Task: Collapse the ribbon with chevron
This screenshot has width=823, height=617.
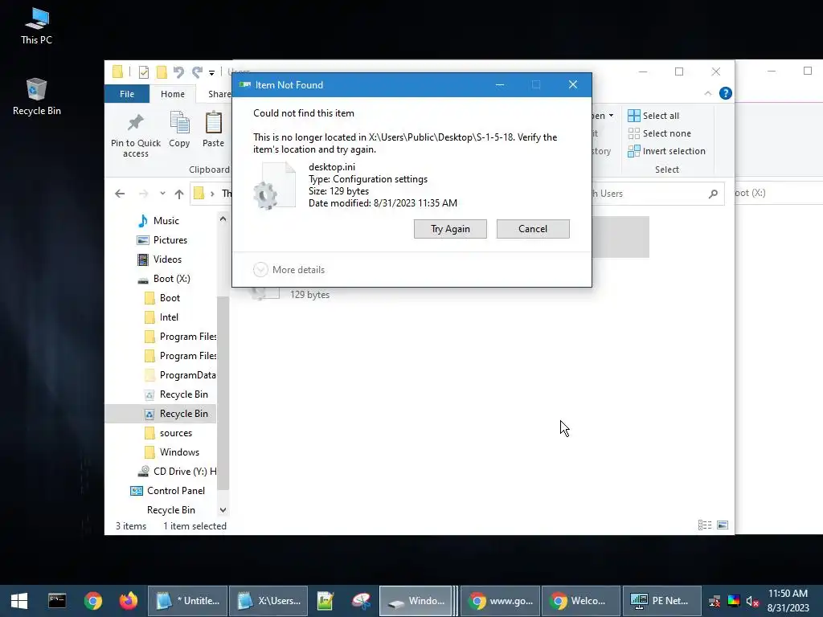Action: click(707, 93)
